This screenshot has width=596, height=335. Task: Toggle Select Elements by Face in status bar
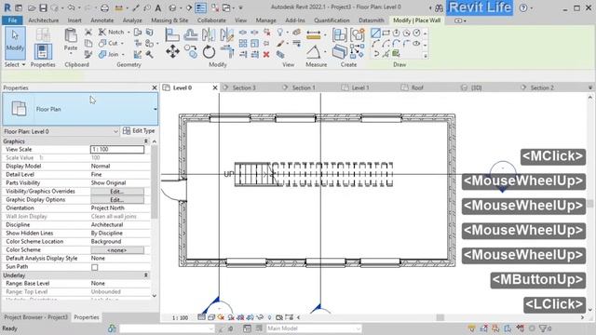[x=508, y=328]
